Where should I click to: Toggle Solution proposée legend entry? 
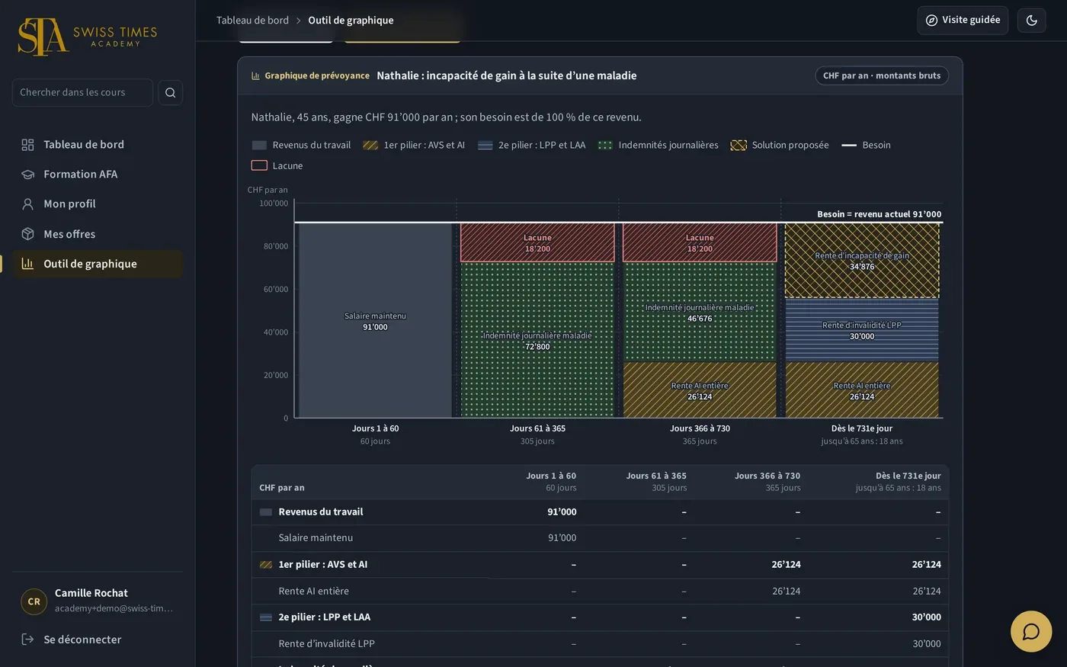coord(780,145)
